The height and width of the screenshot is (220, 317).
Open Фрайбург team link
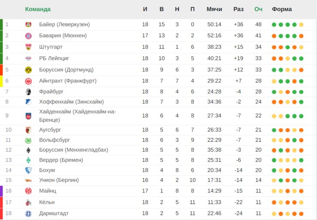(51, 91)
